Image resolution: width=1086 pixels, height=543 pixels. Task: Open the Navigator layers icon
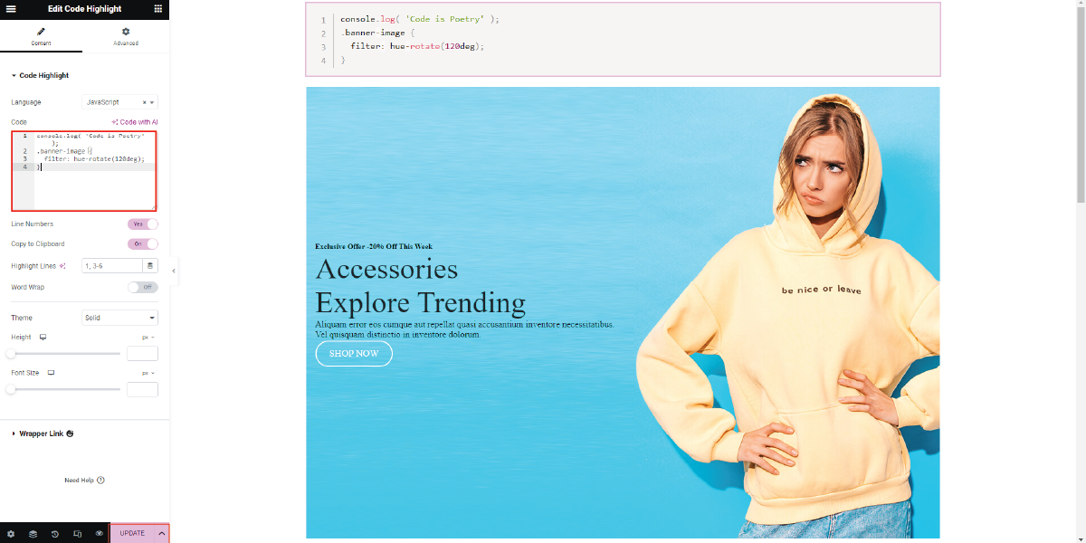point(33,534)
